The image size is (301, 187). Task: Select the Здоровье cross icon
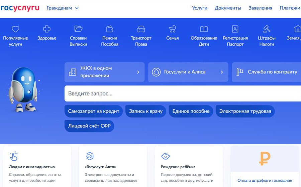coord(46,29)
